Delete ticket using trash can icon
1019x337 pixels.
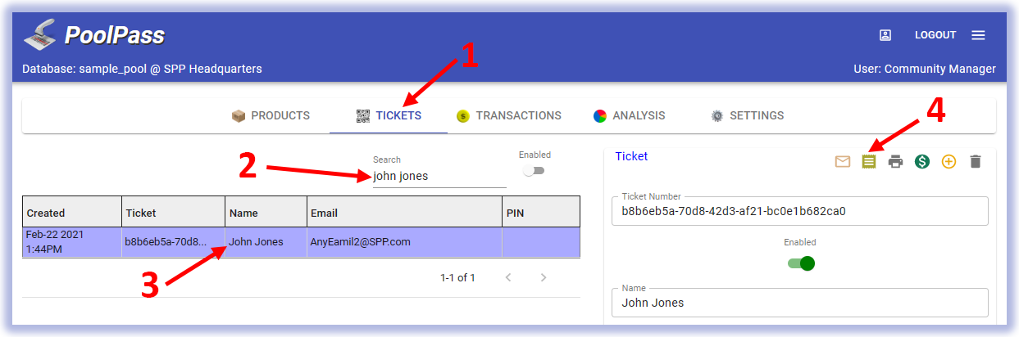(975, 162)
